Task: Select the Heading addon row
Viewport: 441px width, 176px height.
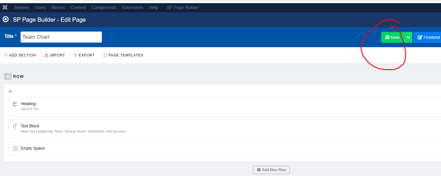Action: coord(225,107)
